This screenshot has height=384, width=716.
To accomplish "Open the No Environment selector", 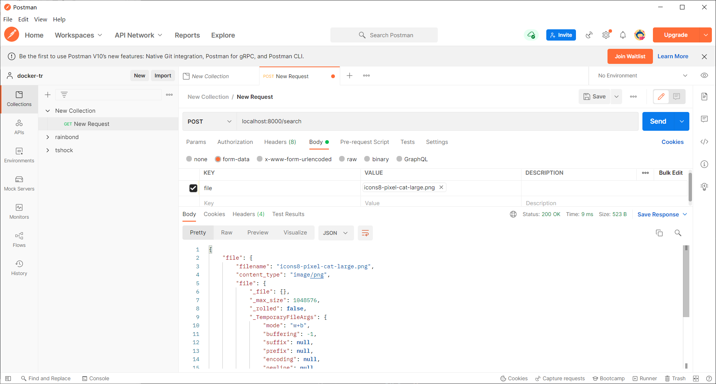I will click(643, 76).
